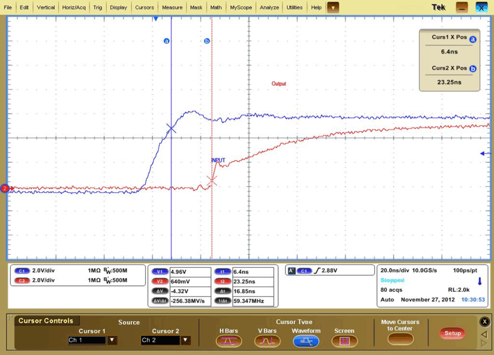Click the red channel 2 marker on graticule edge
Image resolution: width=494 pixels, height=355 pixels.
[x=4, y=189]
